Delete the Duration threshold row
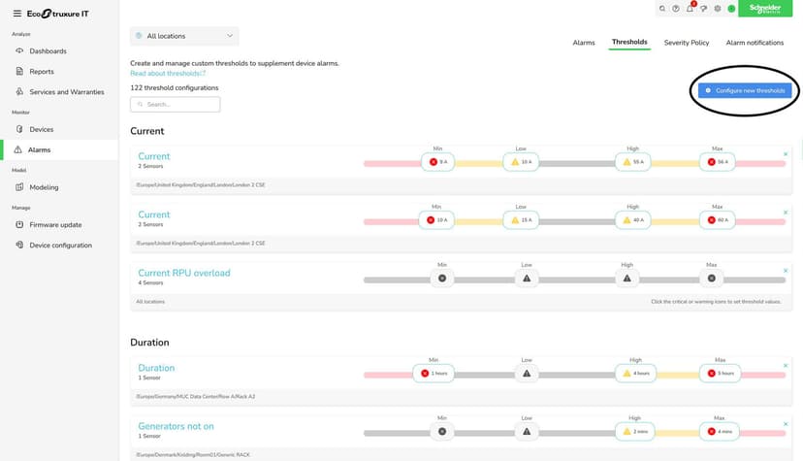The width and height of the screenshot is (803, 461). pos(786,366)
